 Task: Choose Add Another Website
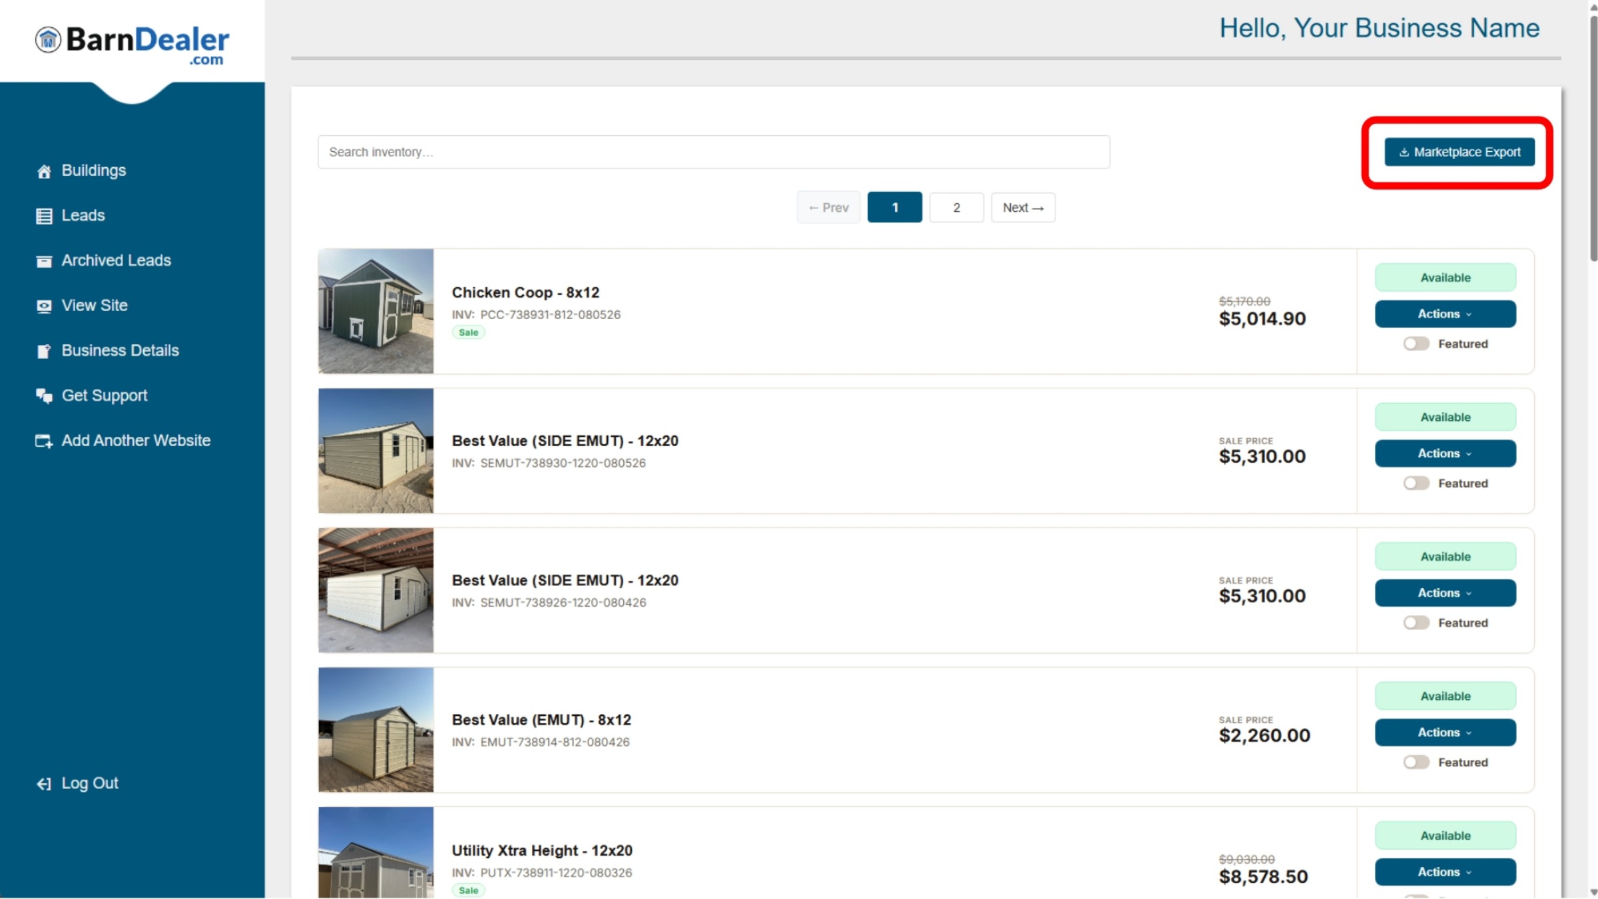point(136,440)
